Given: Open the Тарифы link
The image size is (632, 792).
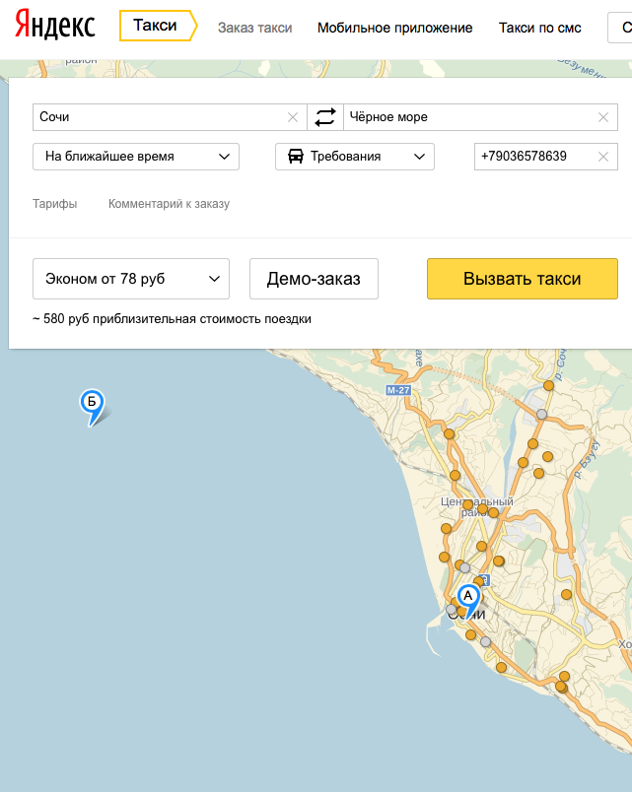Looking at the screenshot, I should click(54, 204).
